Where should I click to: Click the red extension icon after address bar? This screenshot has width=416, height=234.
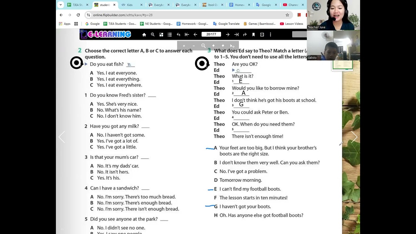[299, 15]
